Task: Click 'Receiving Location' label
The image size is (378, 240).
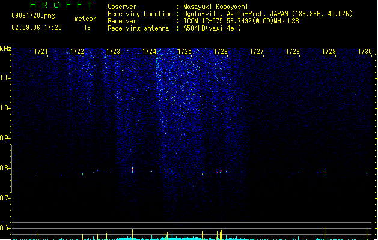Action: pos(140,14)
